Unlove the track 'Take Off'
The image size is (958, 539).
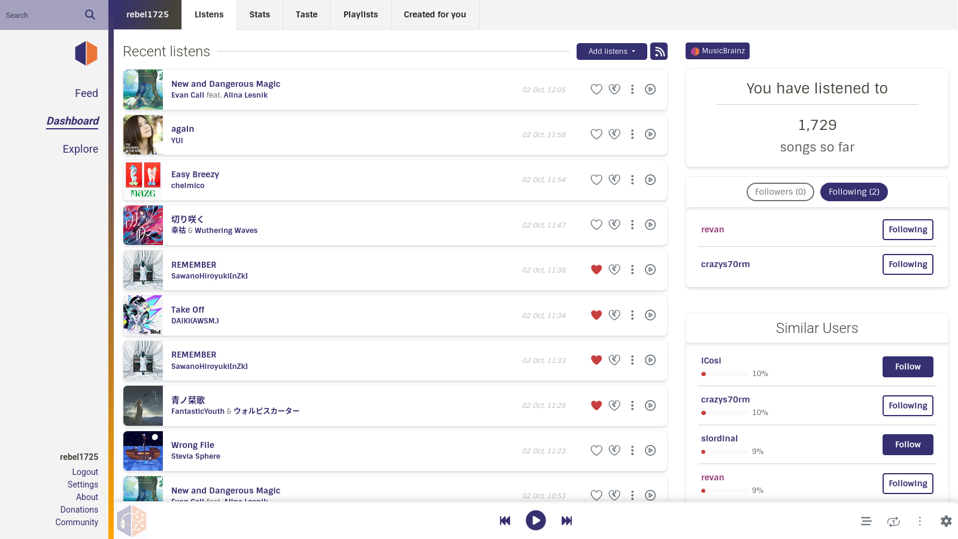596,315
